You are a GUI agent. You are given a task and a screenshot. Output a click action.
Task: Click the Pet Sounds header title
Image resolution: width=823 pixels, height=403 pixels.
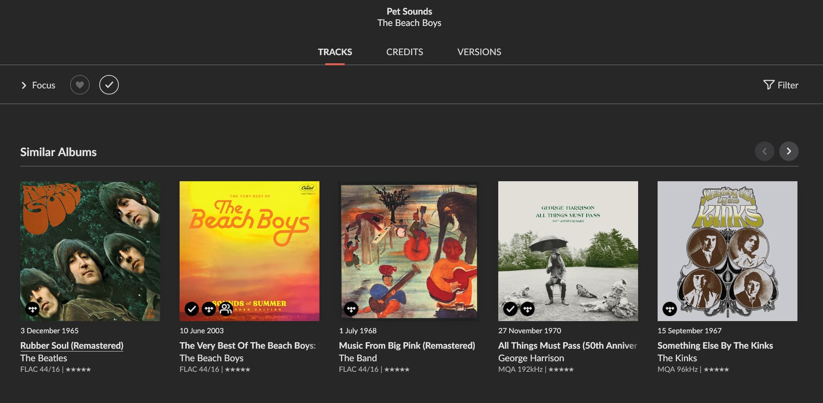tap(409, 12)
